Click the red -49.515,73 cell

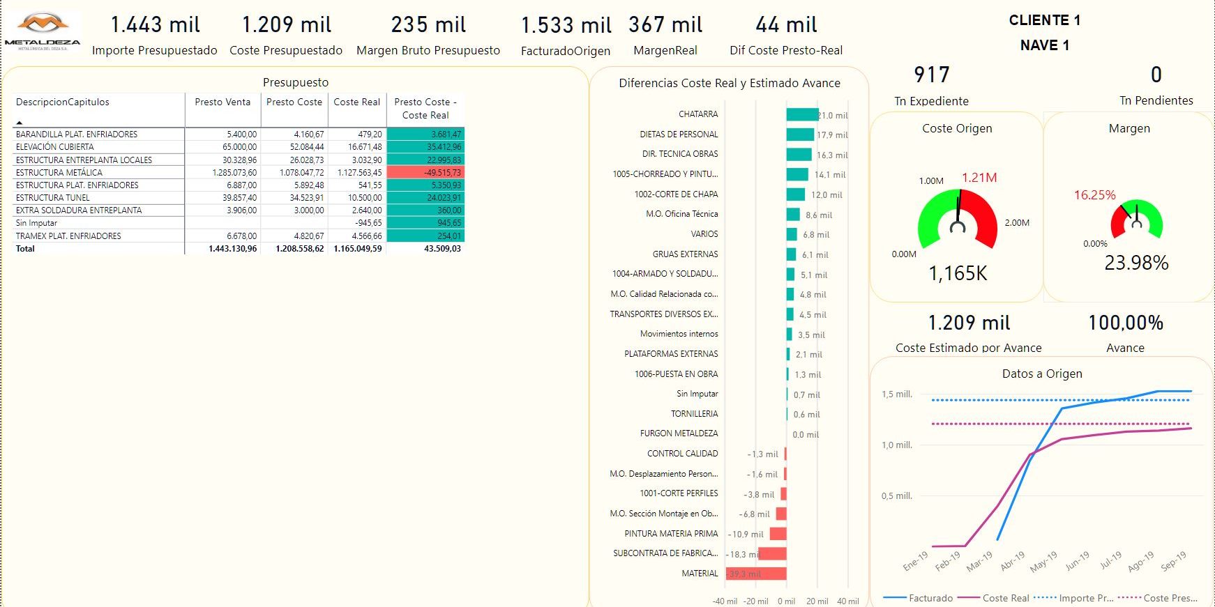point(425,172)
